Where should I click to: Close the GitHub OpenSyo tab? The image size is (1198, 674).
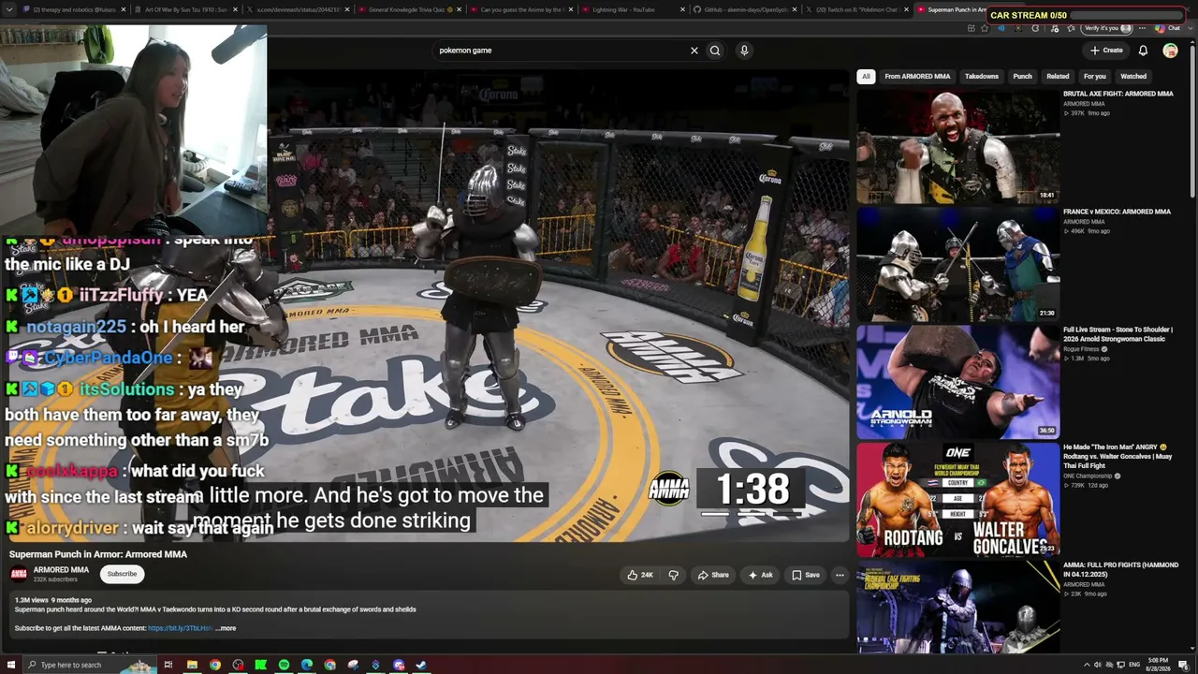click(x=795, y=9)
